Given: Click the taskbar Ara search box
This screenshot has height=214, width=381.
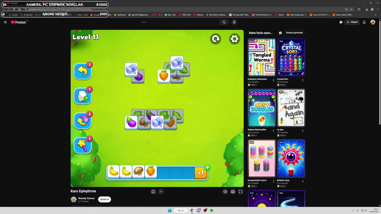Looking at the screenshot, I should pos(181,210).
